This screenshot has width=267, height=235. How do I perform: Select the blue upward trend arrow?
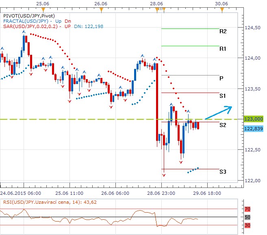pyautogui.click(x=219, y=112)
